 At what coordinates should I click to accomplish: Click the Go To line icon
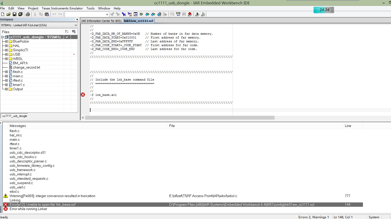[136, 14]
